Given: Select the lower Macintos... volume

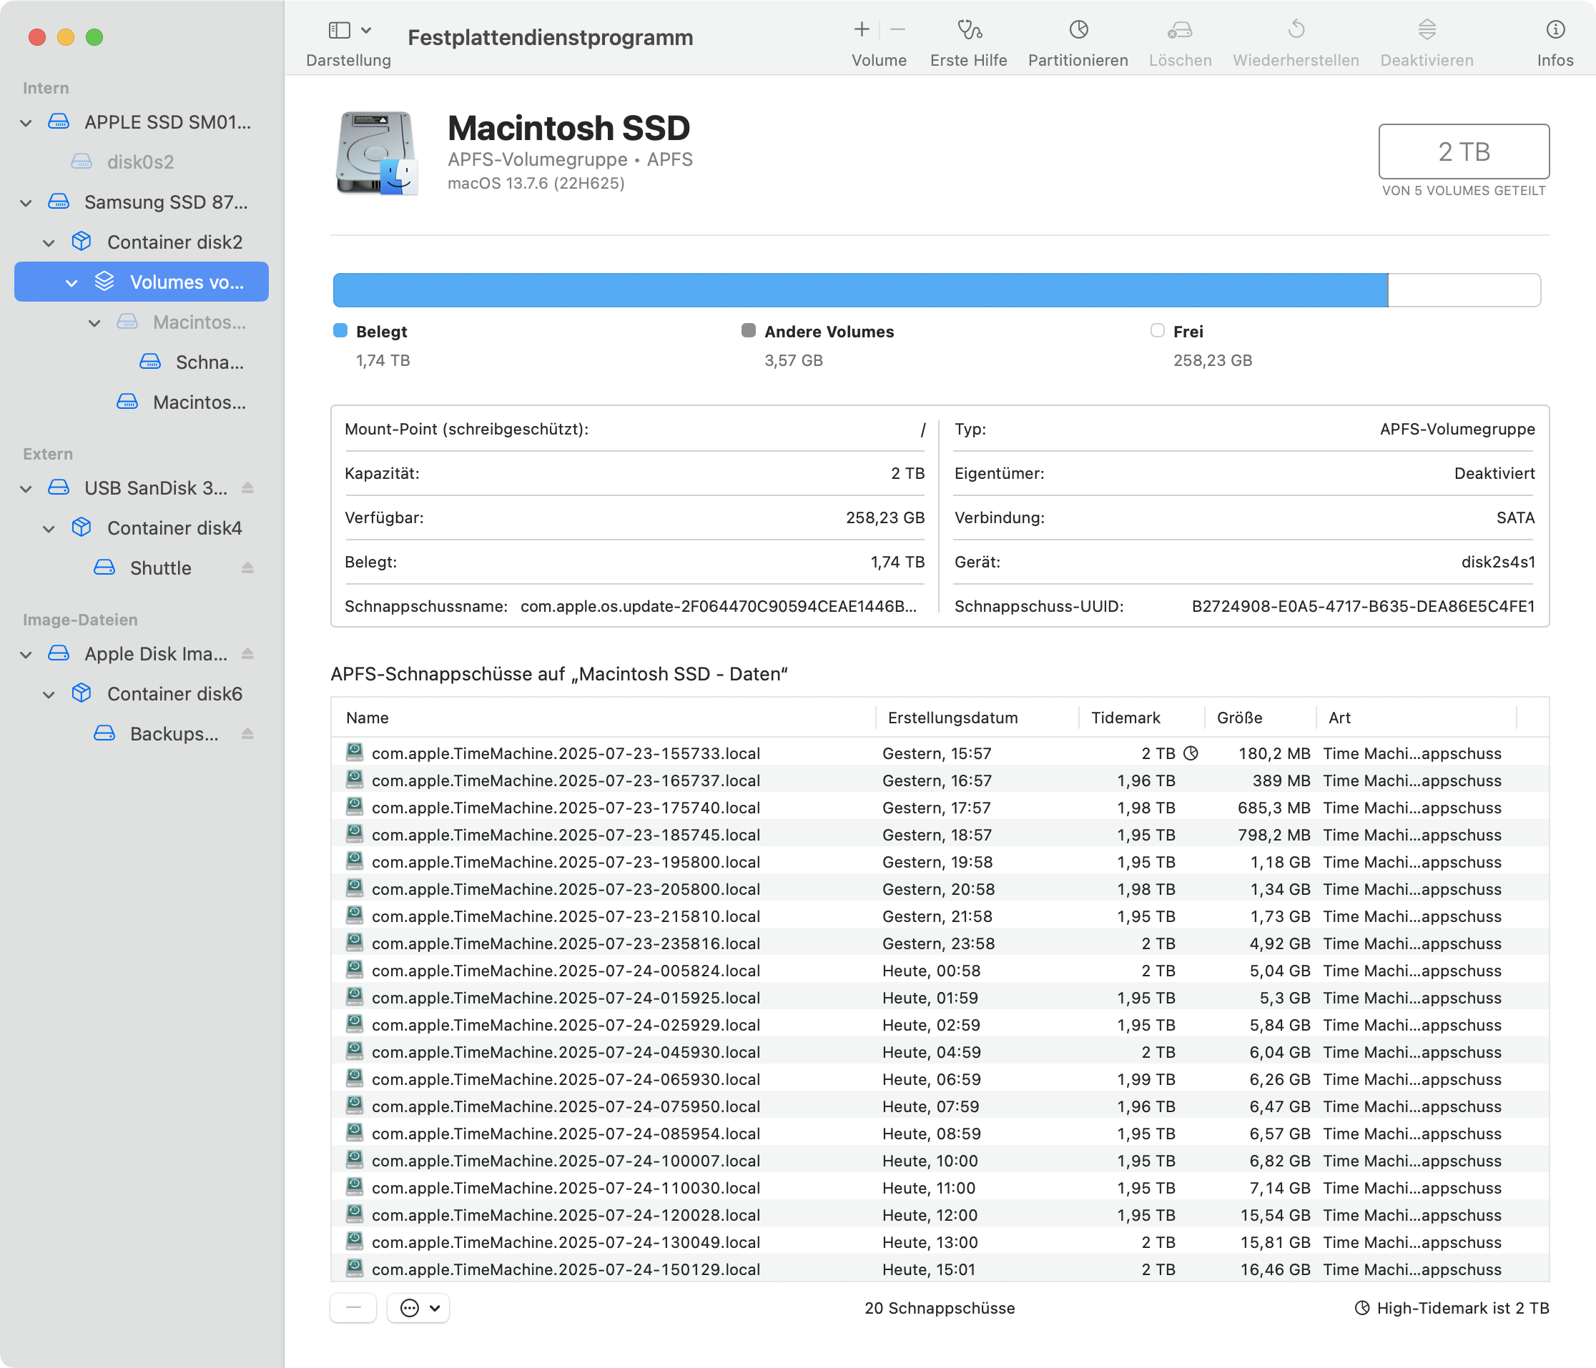Looking at the screenshot, I should [x=141, y=402].
